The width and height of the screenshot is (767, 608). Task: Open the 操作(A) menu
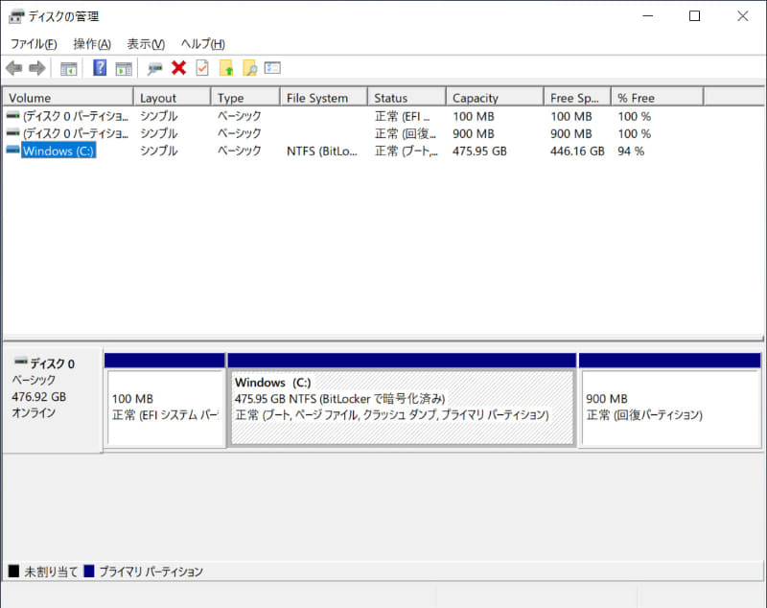click(x=92, y=44)
